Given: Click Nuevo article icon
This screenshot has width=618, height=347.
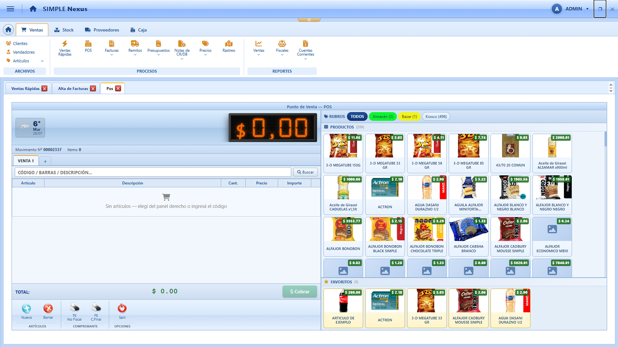Looking at the screenshot, I should point(27,311).
